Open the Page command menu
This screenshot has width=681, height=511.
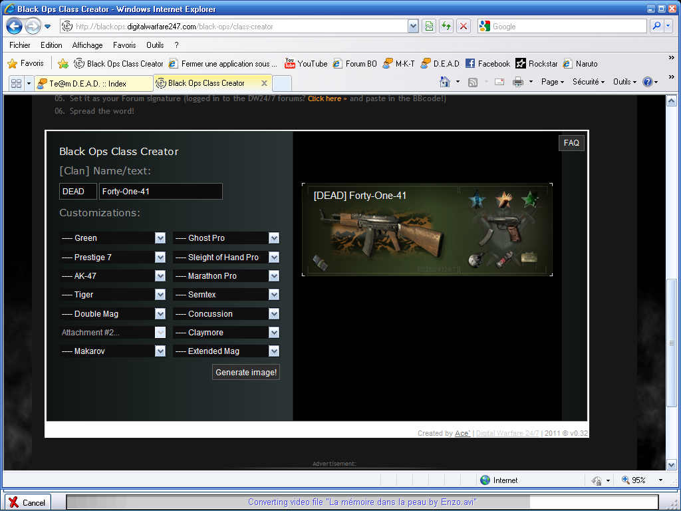[x=553, y=82]
